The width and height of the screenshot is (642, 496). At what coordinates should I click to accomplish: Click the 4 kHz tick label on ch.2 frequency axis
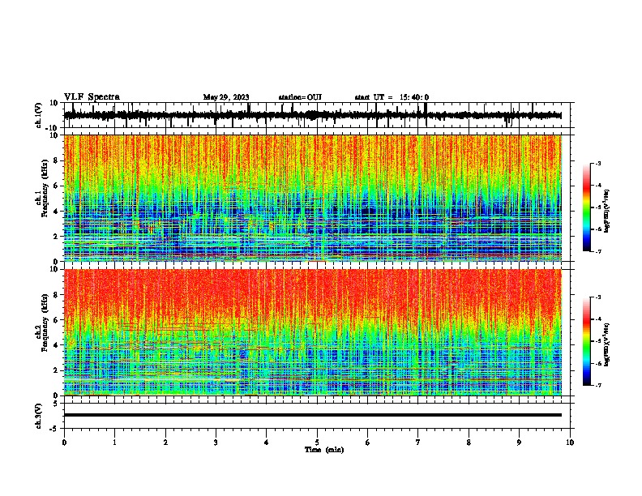(x=56, y=345)
